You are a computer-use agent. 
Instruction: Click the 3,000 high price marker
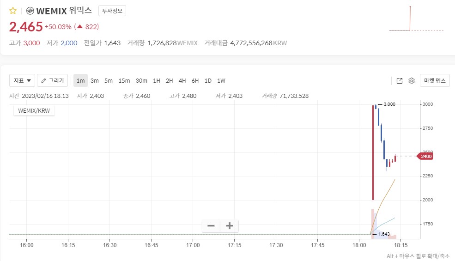(x=387, y=104)
